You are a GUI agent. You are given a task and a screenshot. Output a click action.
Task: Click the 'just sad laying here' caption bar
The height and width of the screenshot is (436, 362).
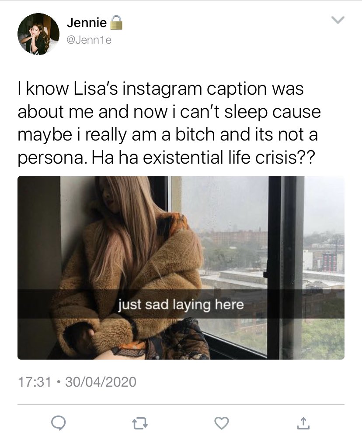pyautogui.click(x=181, y=304)
